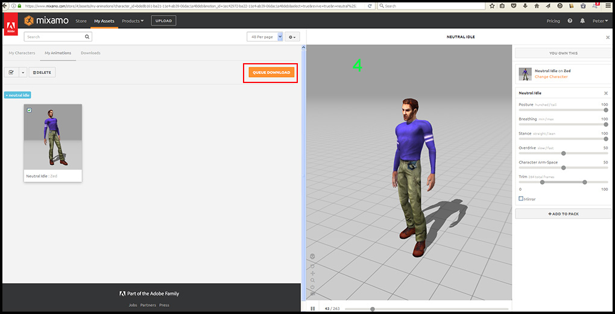615x314 pixels.
Task: Click the DELETE button
Action: click(x=42, y=72)
